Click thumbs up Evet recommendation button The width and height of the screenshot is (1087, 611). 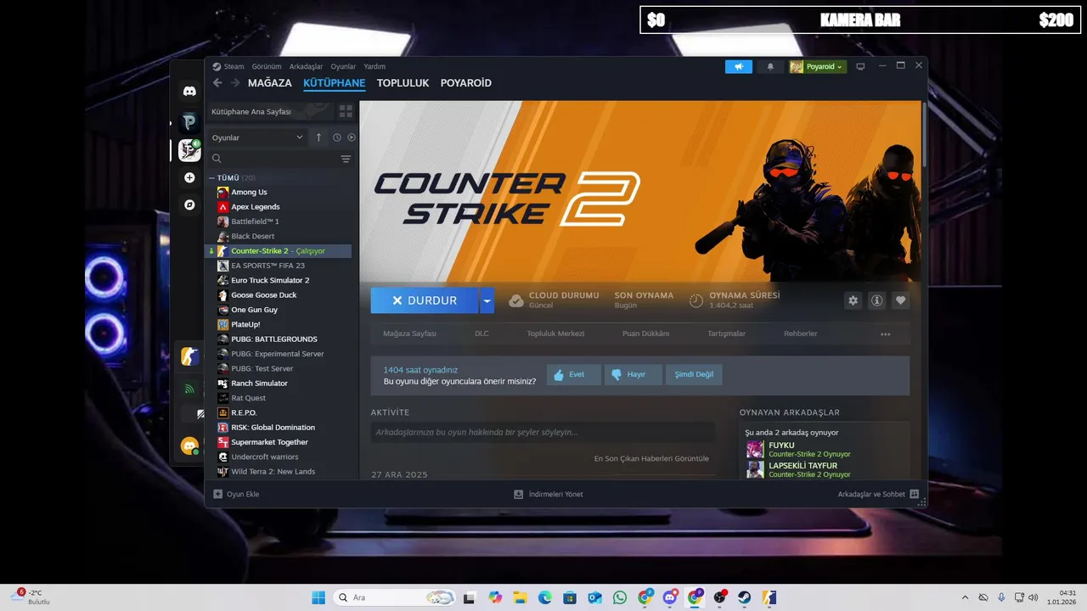pos(574,374)
